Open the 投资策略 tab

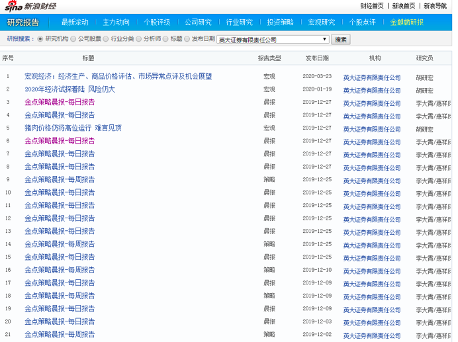(x=280, y=22)
